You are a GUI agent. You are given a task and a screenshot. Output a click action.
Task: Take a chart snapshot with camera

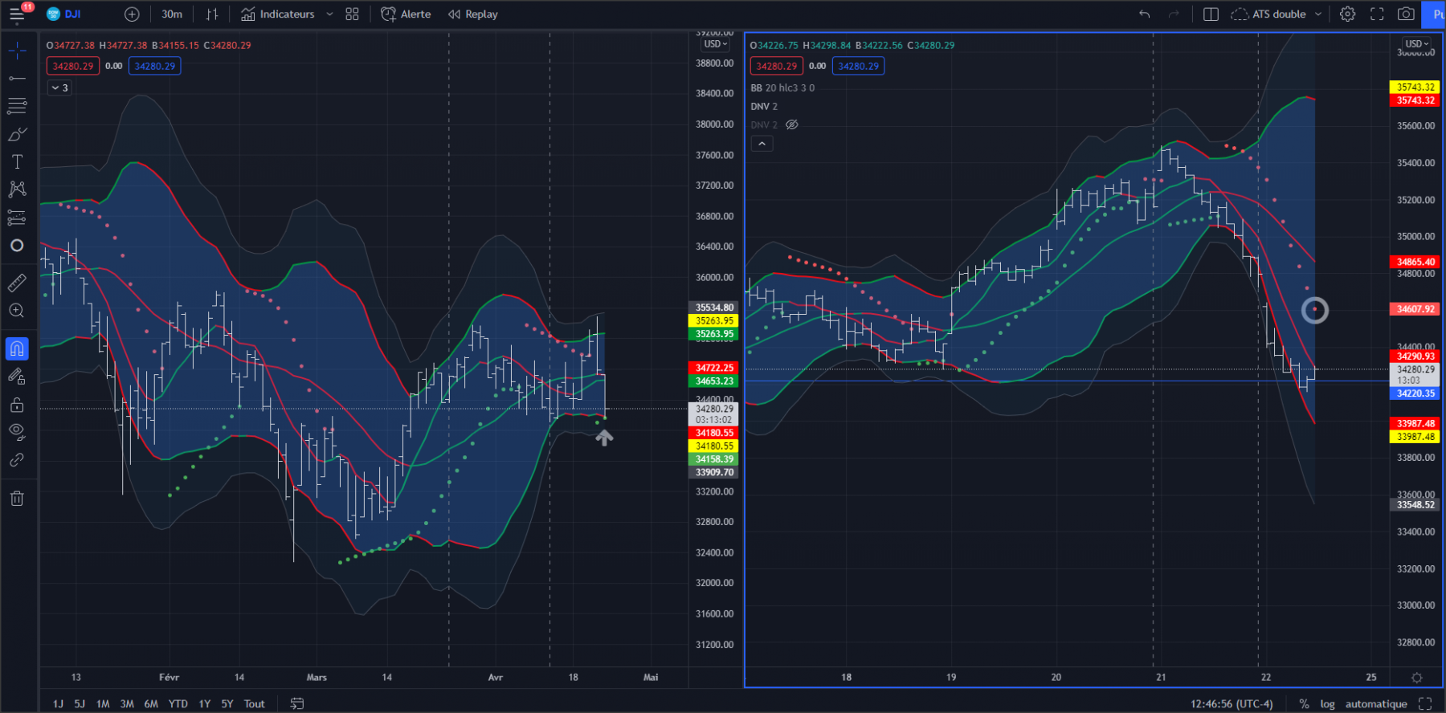coord(1406,14)
